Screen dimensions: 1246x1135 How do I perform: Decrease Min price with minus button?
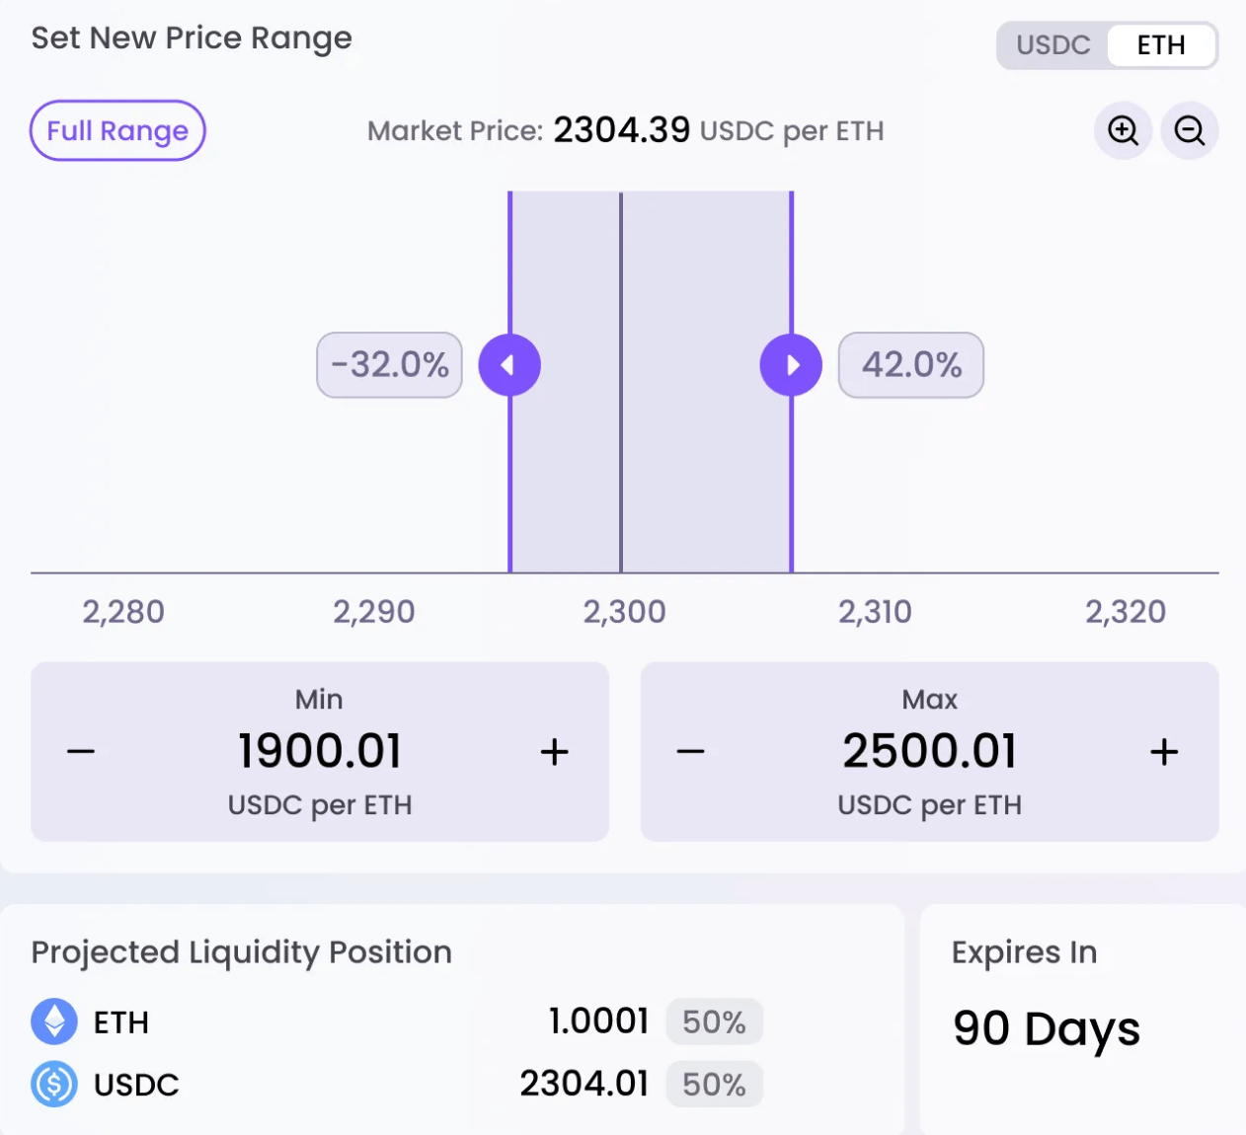point(81,752)
